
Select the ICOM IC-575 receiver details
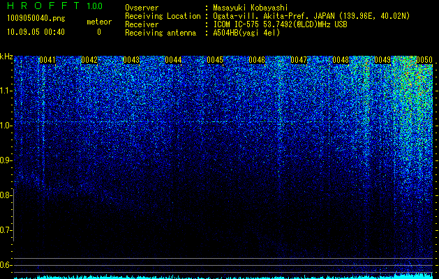(x=280, y=24)
